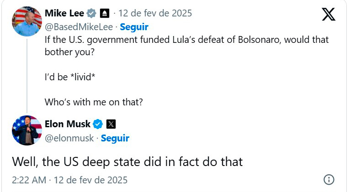Open Mike Lee's profile picture

click(x=27, y=21)
